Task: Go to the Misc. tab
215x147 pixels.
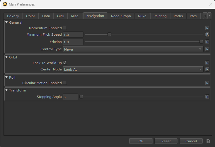Action: click(x=75, y=16)
